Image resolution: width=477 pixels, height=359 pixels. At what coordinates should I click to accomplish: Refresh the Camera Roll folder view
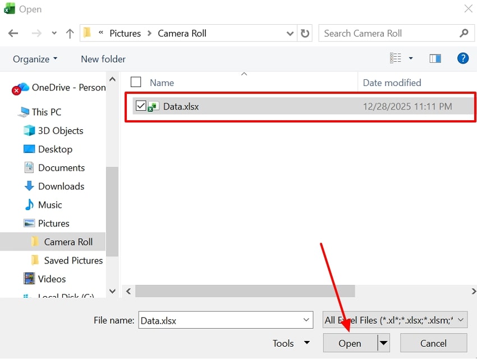(x=305, y=33)
